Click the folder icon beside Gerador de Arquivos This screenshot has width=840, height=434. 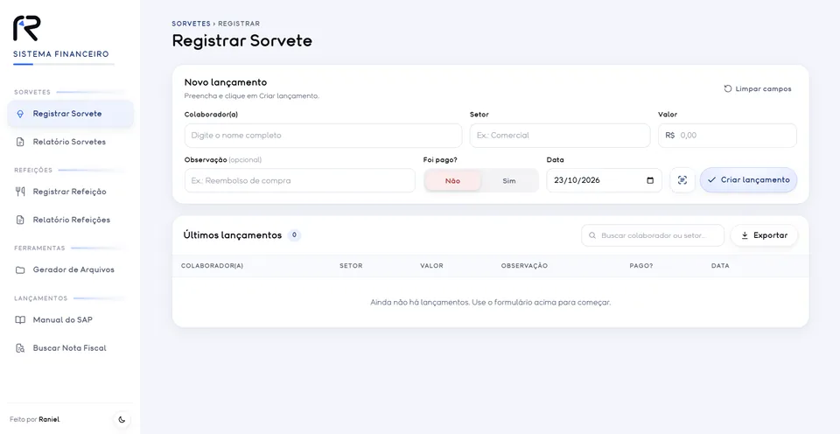pyautogui.click(x=20, y=270)
